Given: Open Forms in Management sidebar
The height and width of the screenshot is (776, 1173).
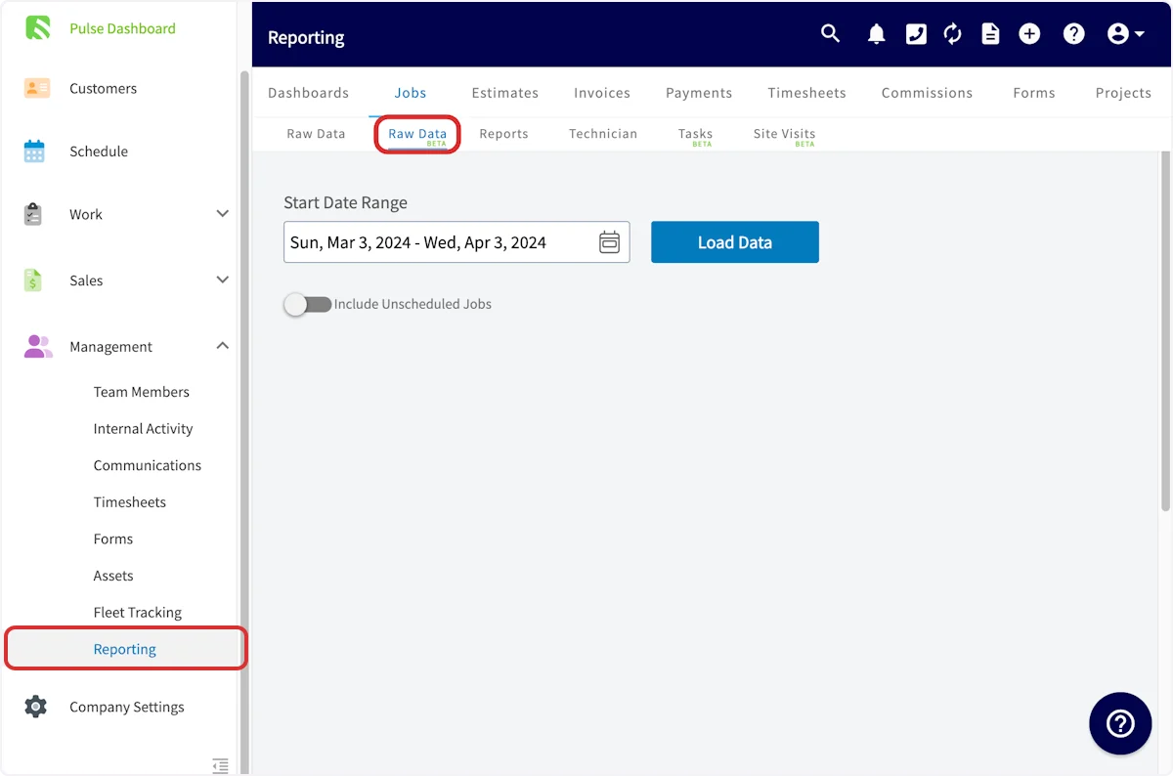Looking at the screenshot, I should pyautogui.click(x=113, y=539).
